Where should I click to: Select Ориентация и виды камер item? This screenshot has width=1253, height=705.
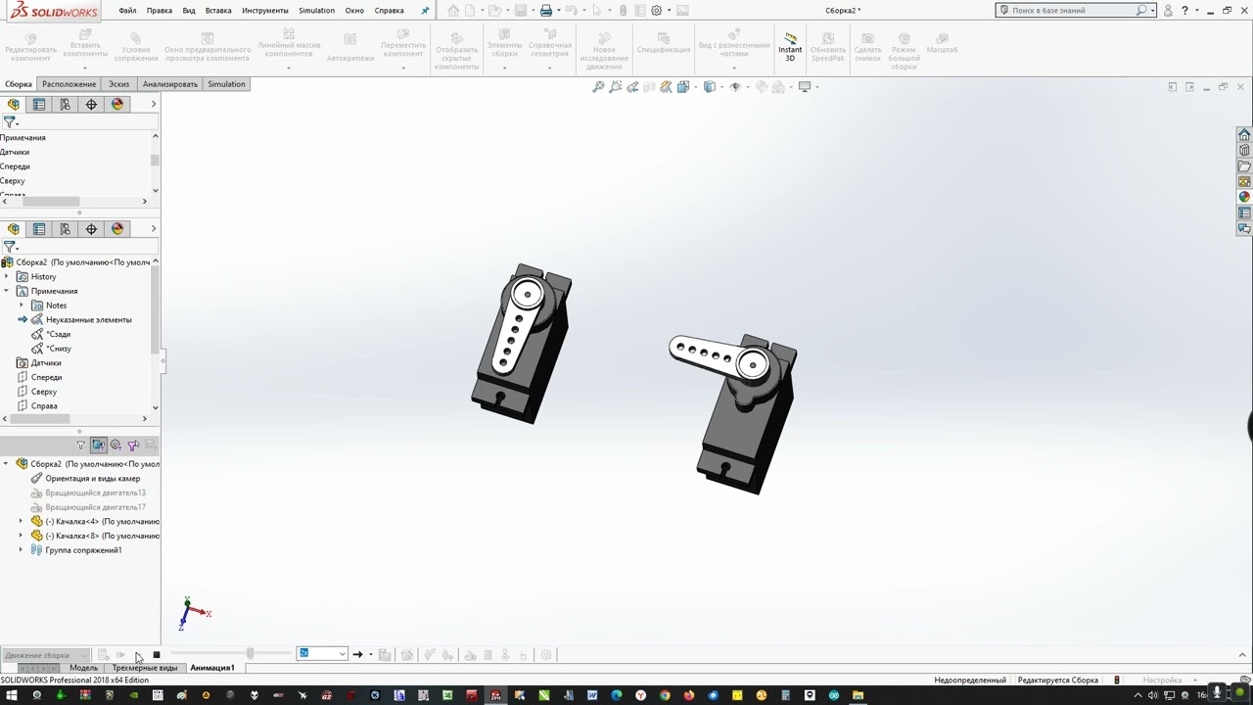pyautogui.click(x=92, y=479)
